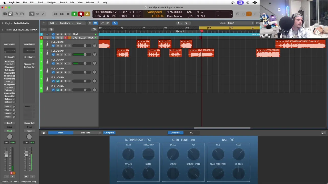Click the red Record button
Image resolution: width=328 pixels, height=184 pixels.
[81, 14]
